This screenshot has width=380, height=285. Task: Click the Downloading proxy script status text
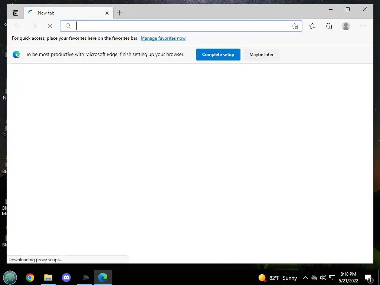(35, 259)
